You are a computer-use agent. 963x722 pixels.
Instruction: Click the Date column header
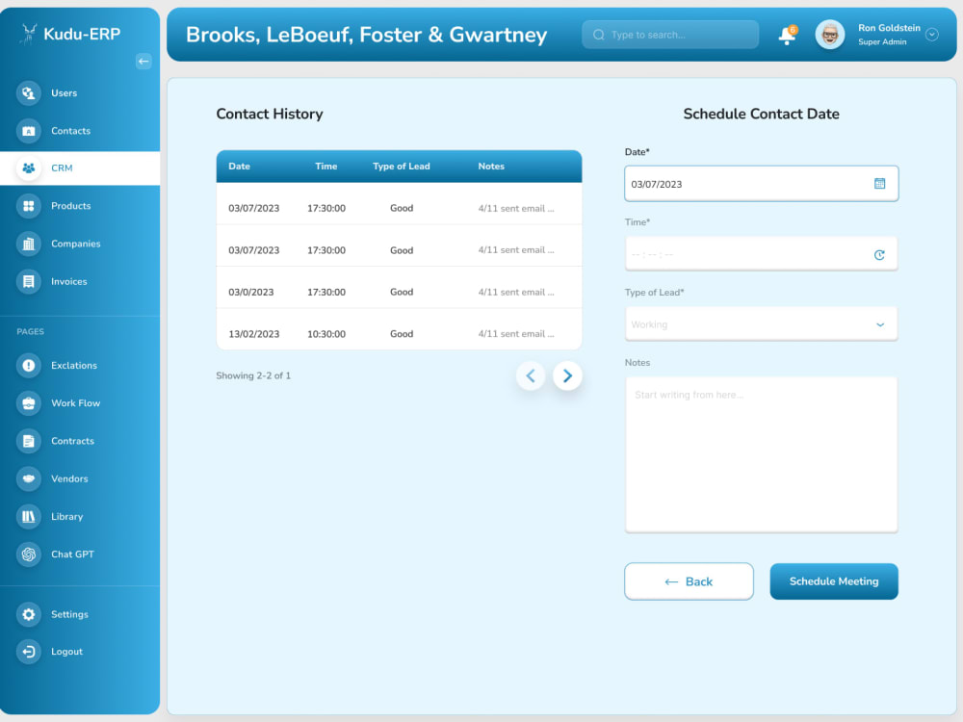[x=239, y=167]
